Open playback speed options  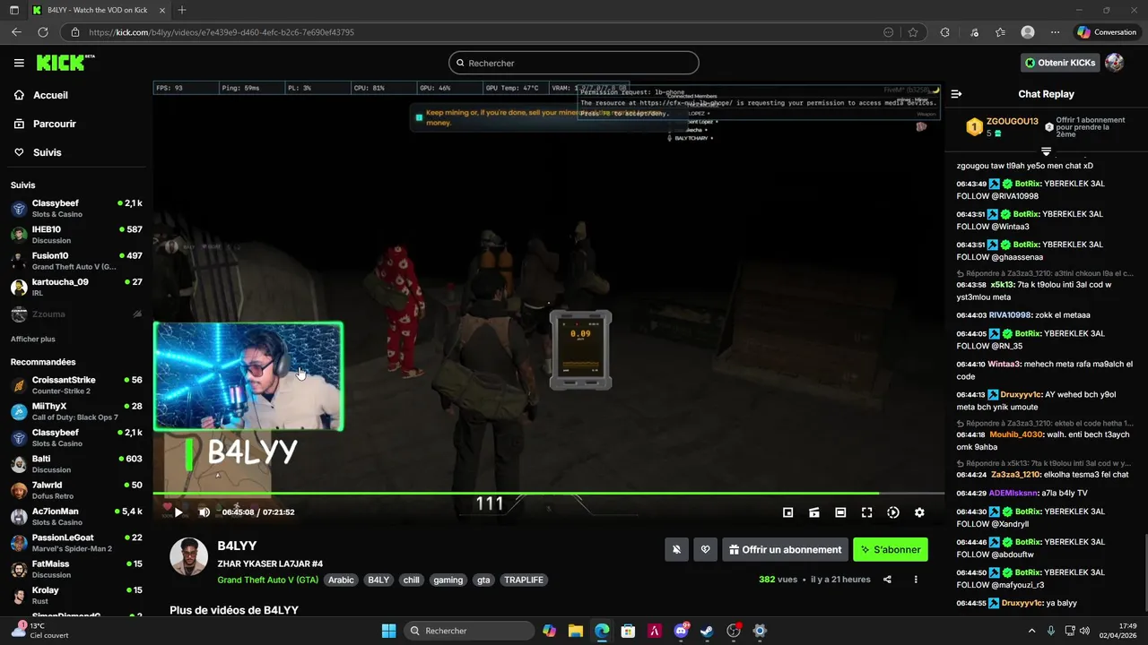[893, 512]
